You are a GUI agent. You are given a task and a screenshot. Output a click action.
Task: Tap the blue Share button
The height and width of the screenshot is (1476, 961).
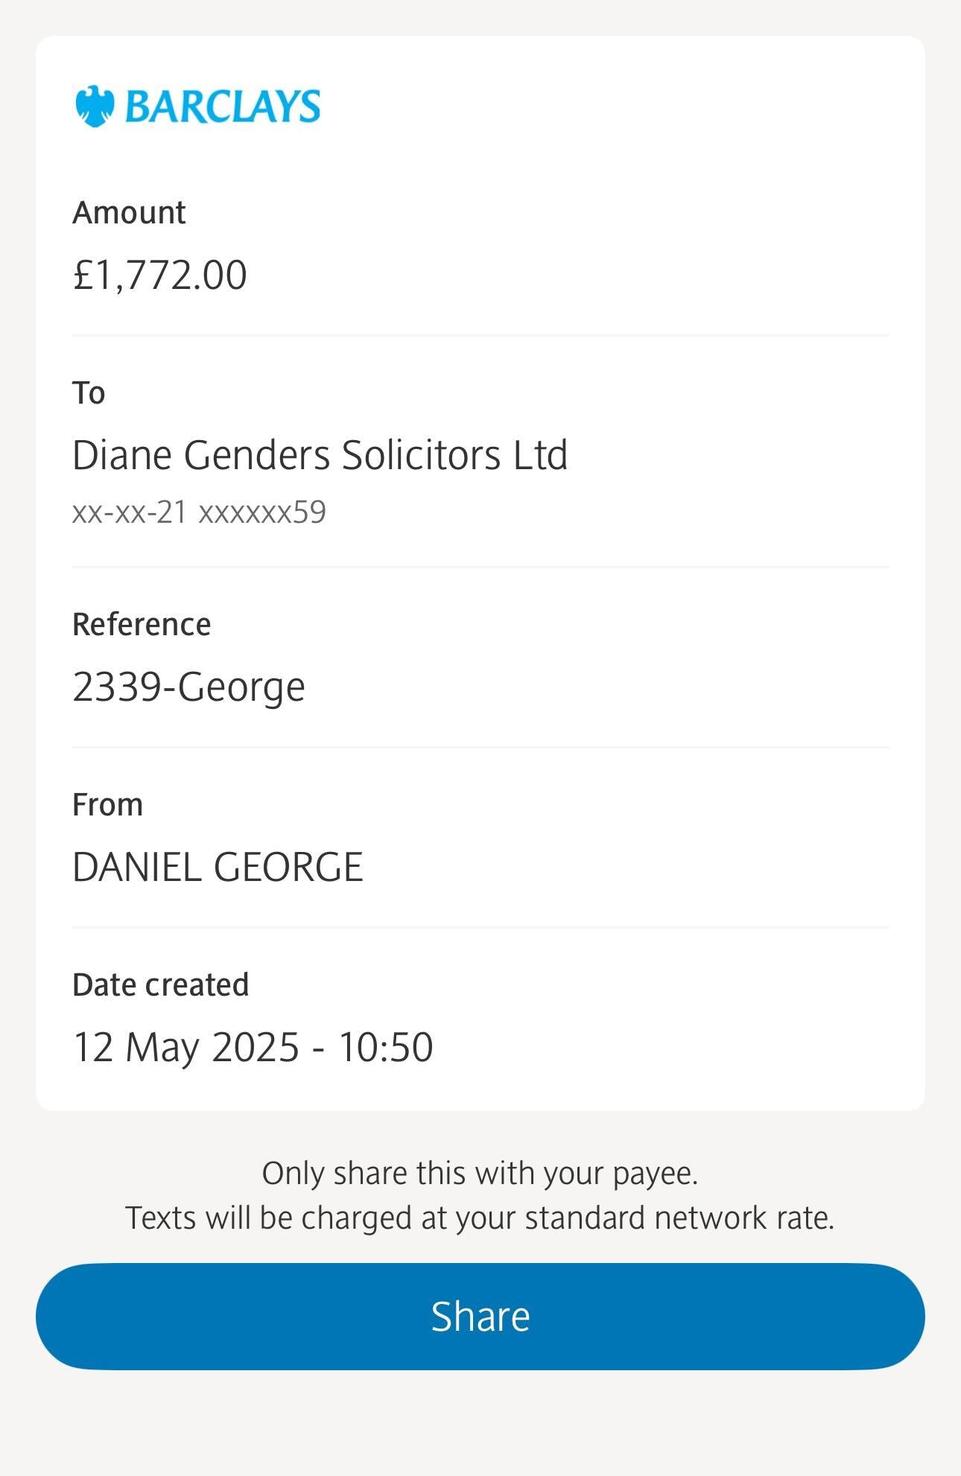[x=480, y=1316]
